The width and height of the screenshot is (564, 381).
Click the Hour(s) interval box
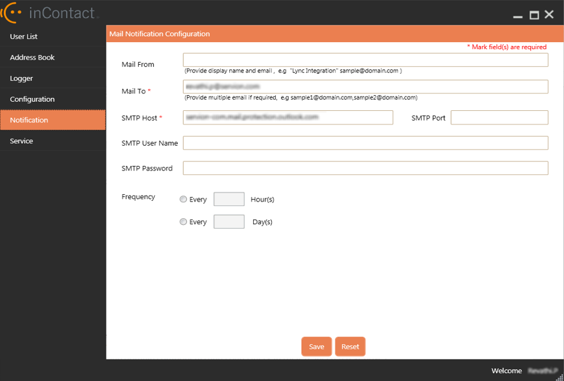coord(228,199)
